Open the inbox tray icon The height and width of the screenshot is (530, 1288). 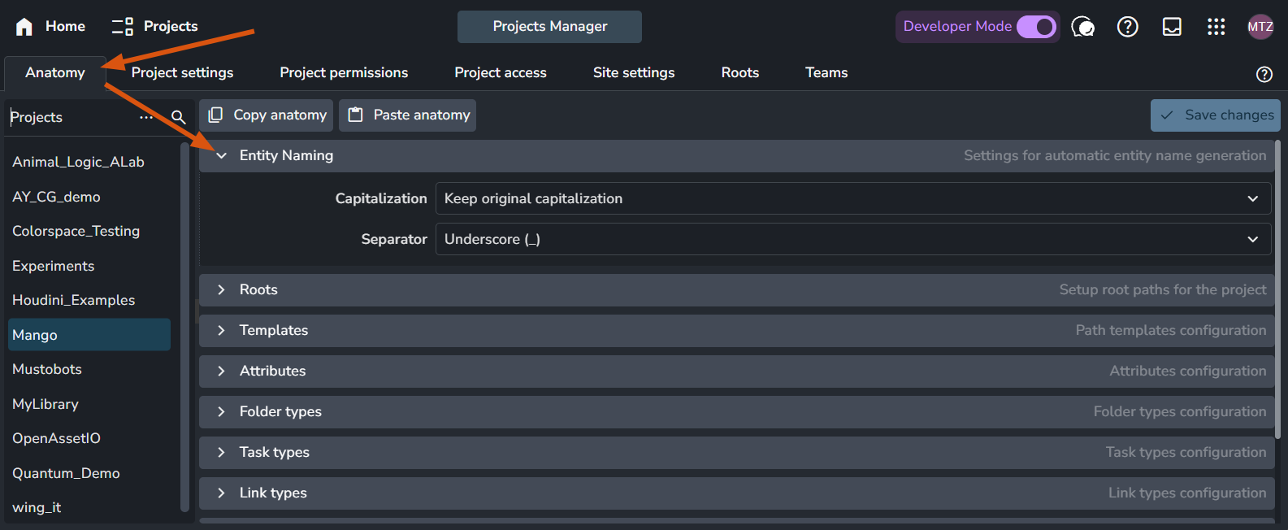pyautogui.click(x=1172, y=27)
